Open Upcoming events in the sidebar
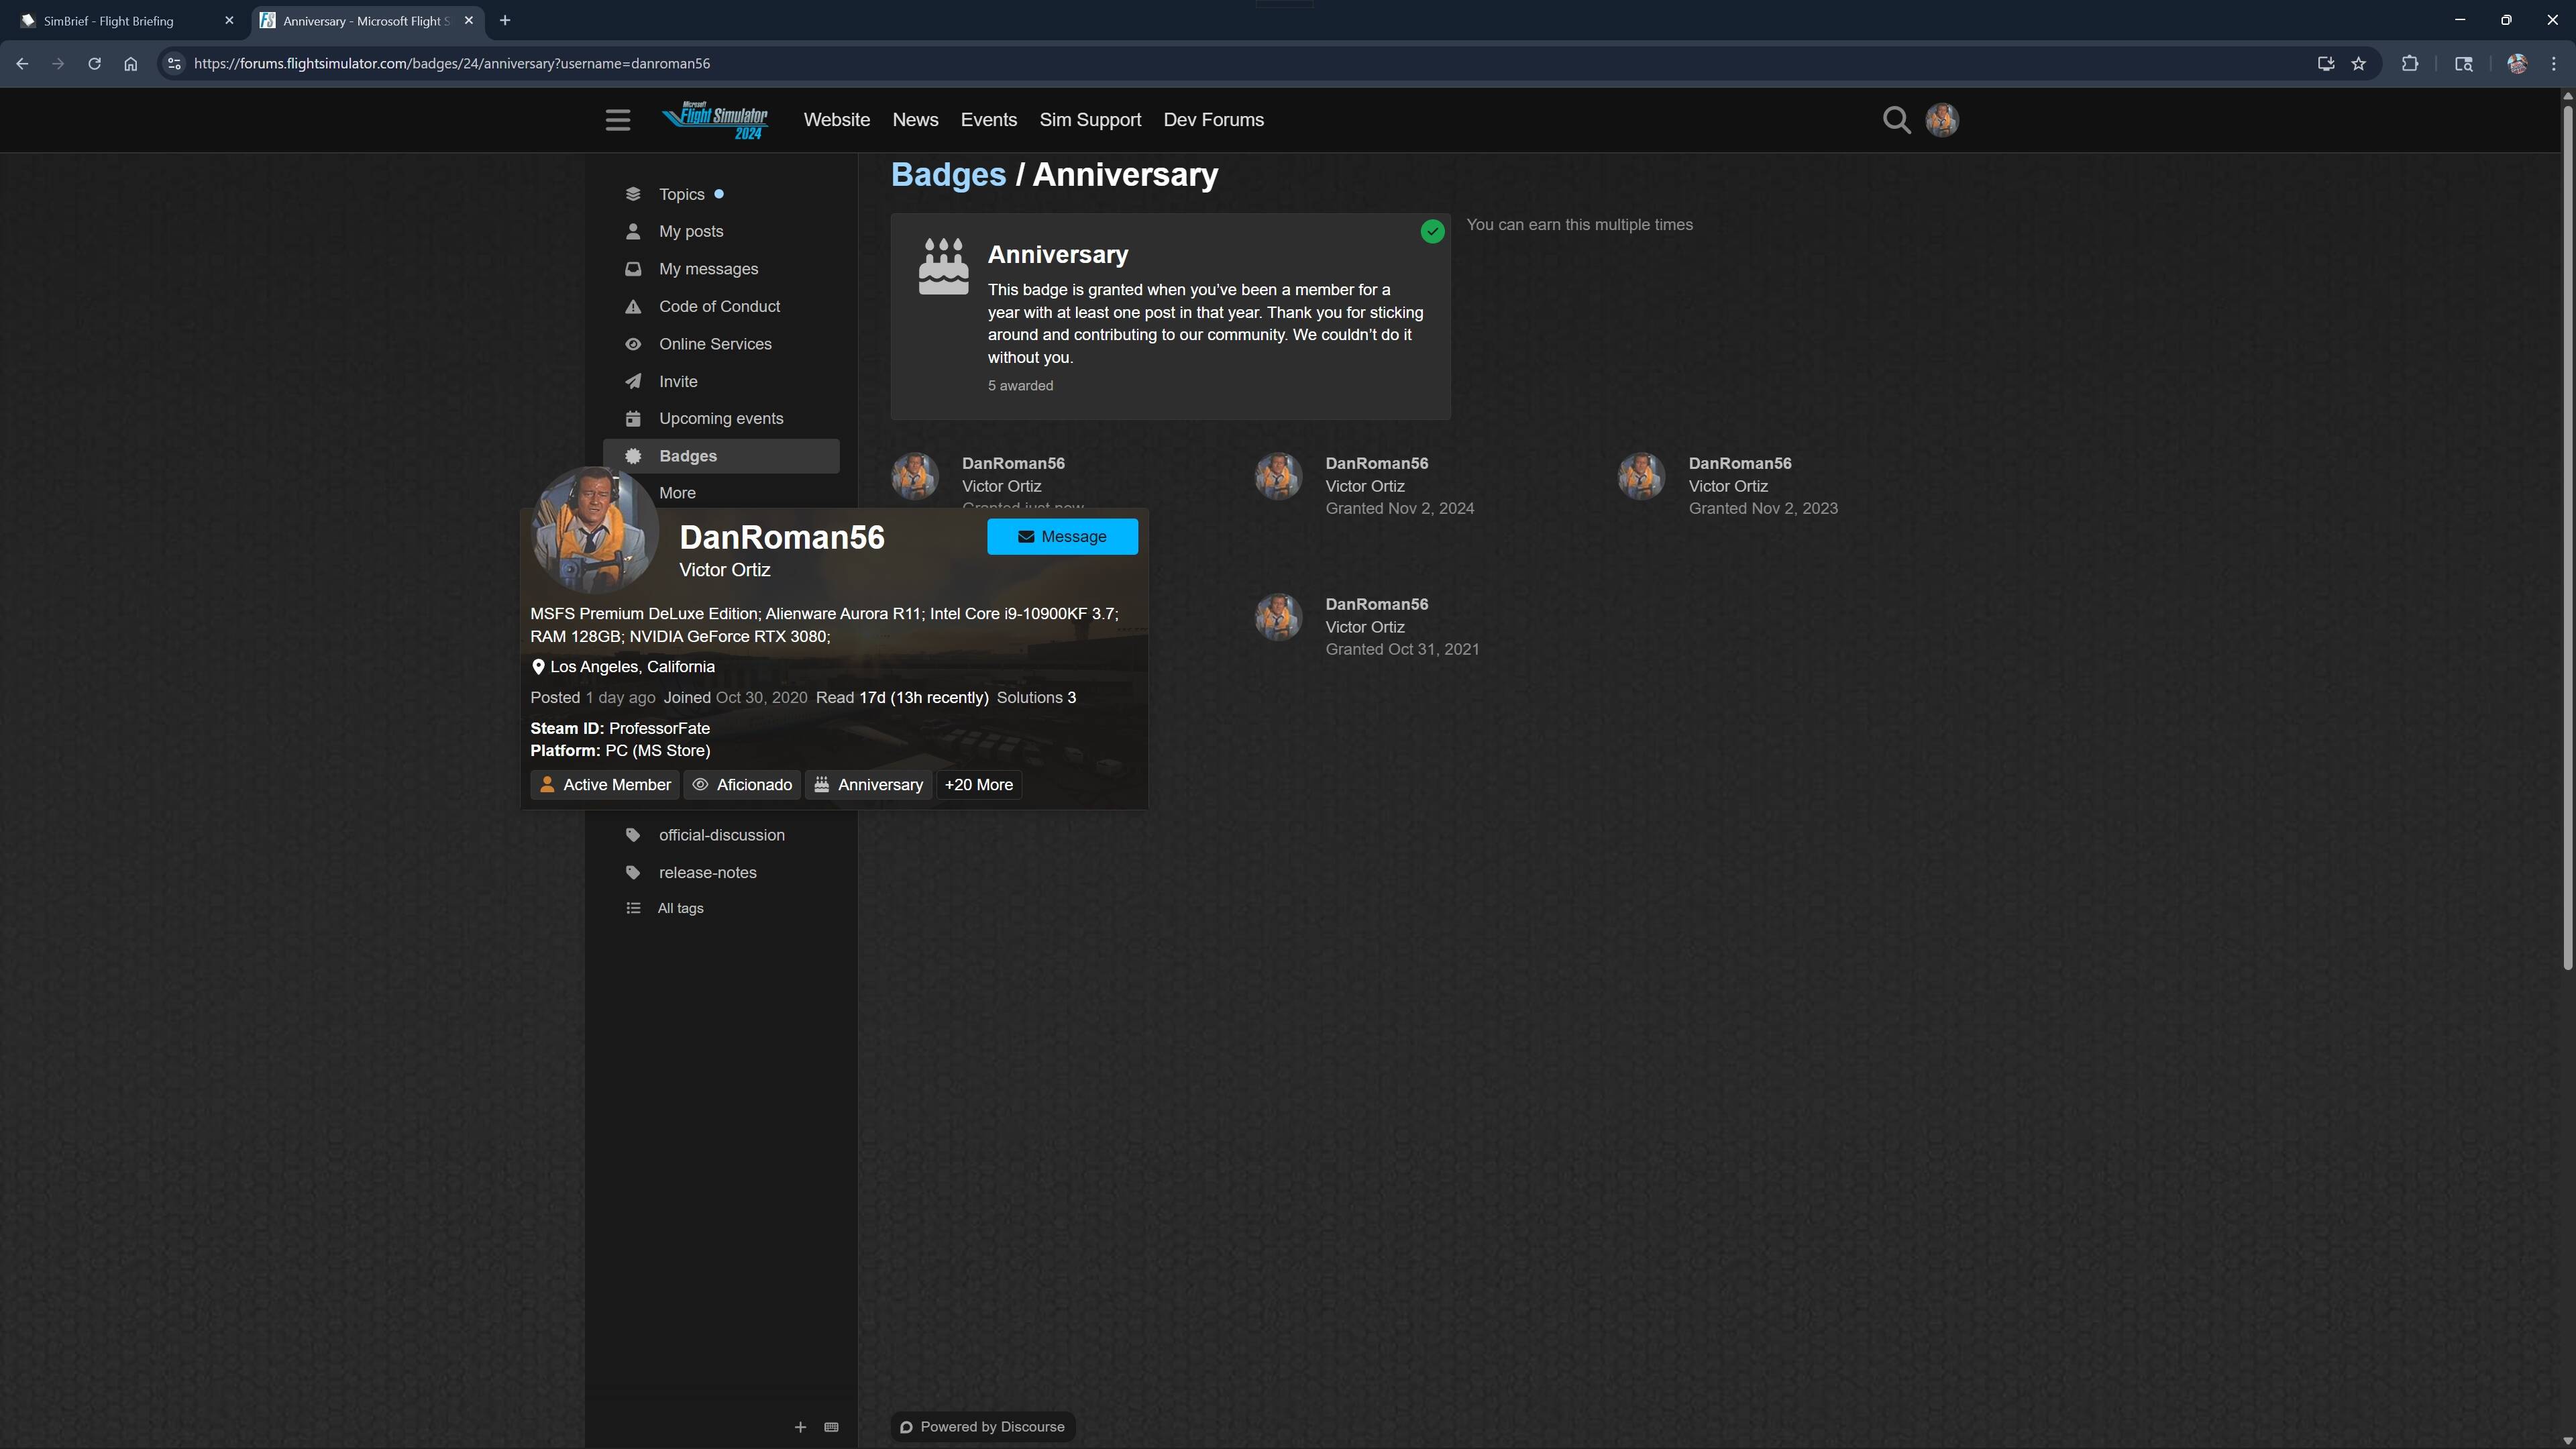 tap(720, 418)
